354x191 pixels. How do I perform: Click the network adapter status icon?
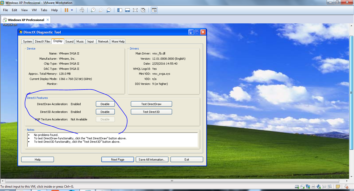tap(308, 187)
